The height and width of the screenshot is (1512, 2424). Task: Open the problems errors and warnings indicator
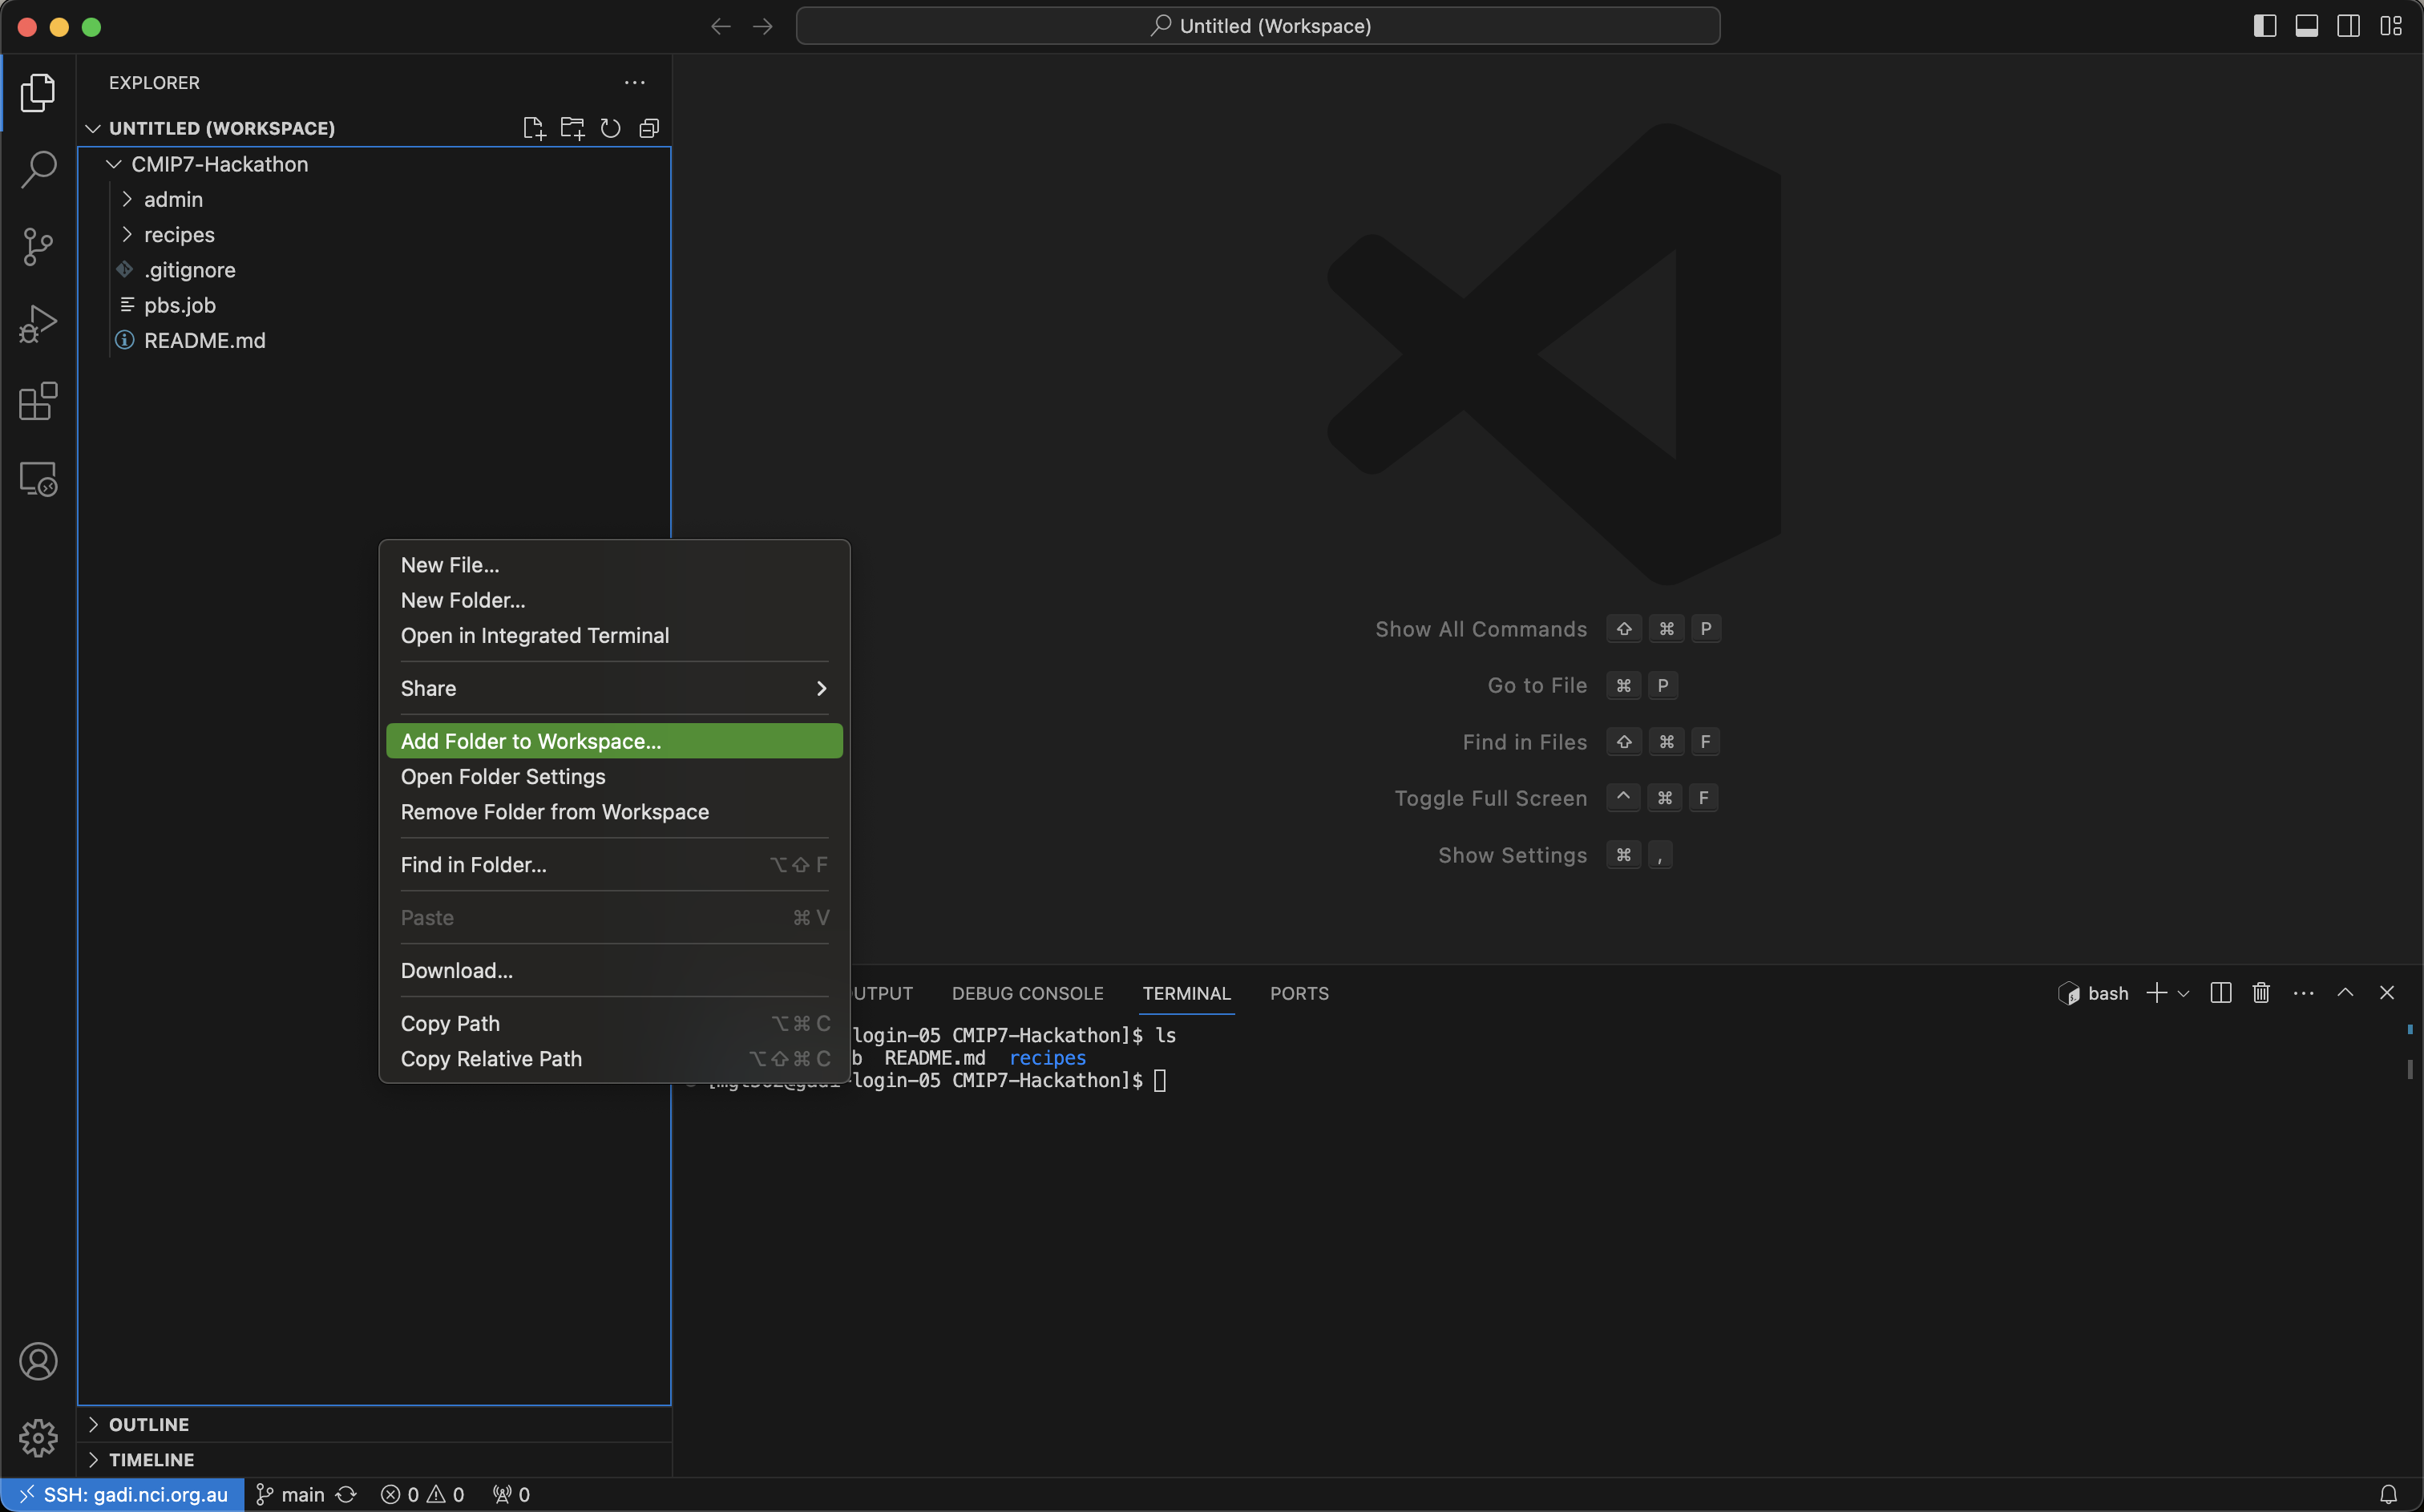click(422, 1494)
